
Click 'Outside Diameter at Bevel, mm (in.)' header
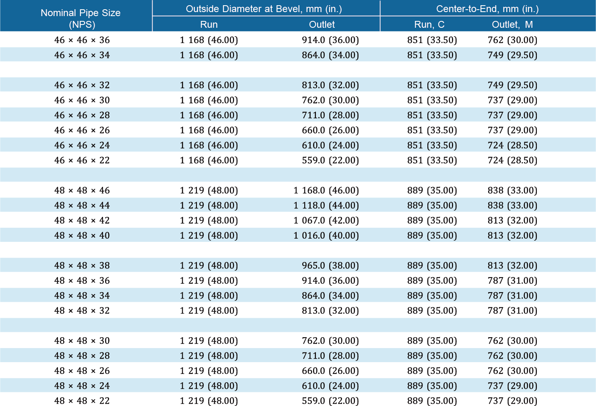click(264, 9)
